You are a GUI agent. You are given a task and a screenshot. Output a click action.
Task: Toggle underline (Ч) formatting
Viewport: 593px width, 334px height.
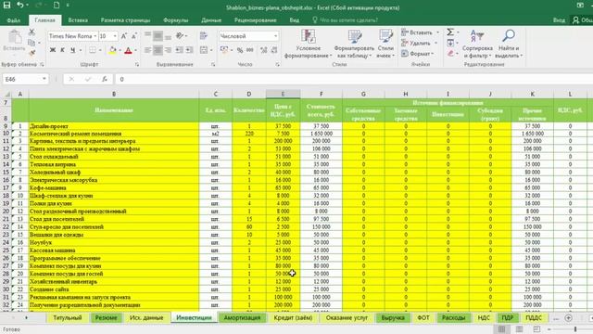tap(72, 50)
